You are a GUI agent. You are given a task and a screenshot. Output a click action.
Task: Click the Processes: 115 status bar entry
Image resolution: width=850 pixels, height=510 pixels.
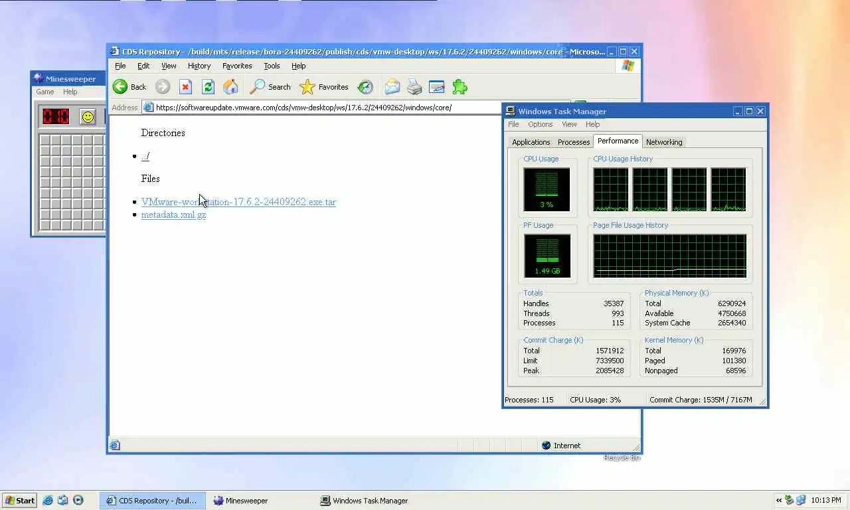click(x=529, y=400)
